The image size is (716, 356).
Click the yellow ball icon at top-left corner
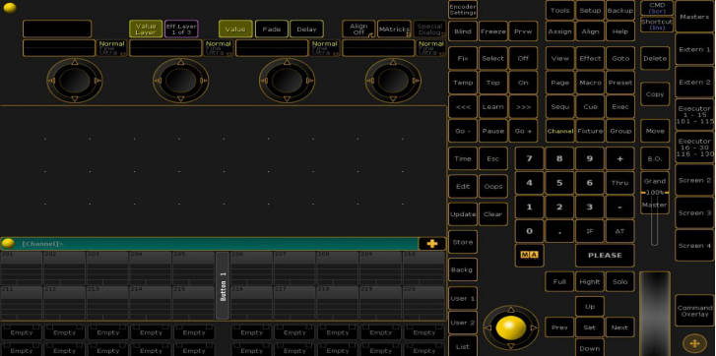10,8
